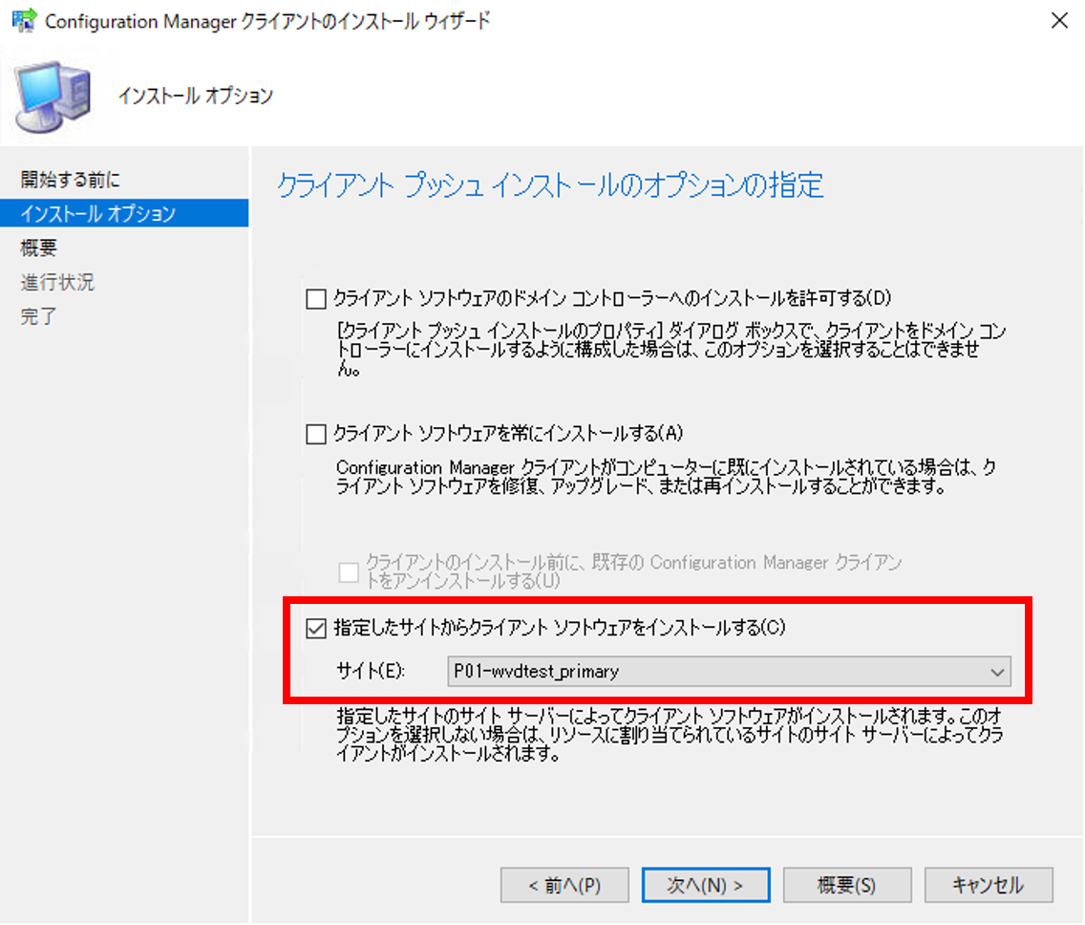Click the < 前へ(P) back button
1085x925 pixels.
[564, 885]
